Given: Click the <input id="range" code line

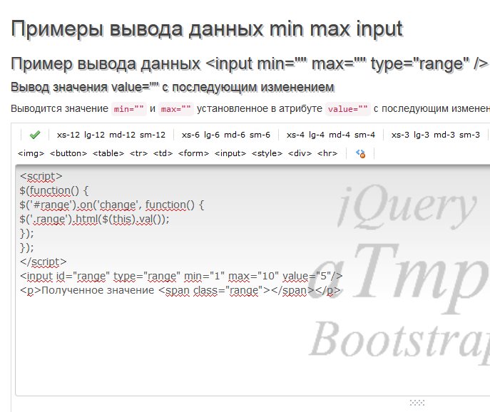Looking at the screenshot, I should pyautogui.click(x=181, y=276).
